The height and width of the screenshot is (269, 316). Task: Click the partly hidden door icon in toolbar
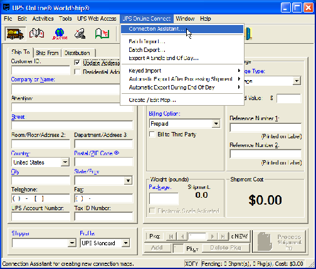tap(248, 34)
